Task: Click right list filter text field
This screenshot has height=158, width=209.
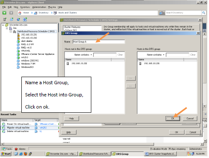Action: (x=177, y=55)
